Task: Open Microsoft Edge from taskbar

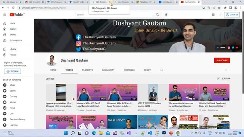Action: [94, 133]
